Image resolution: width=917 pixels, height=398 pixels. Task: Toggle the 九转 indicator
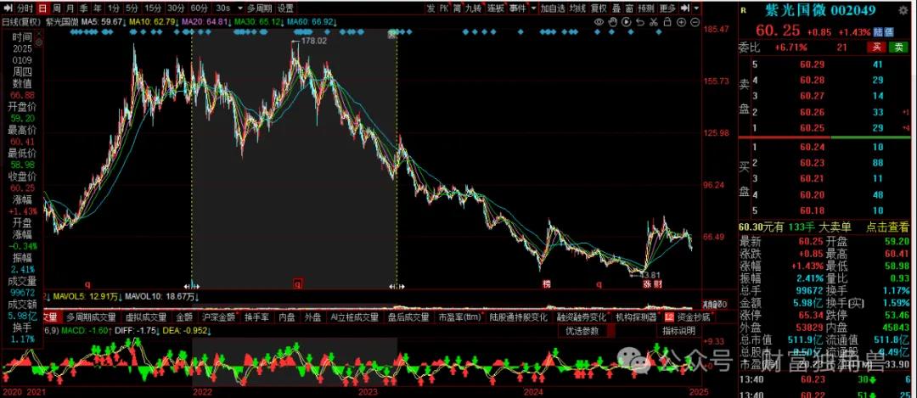[x=474, y=8]
